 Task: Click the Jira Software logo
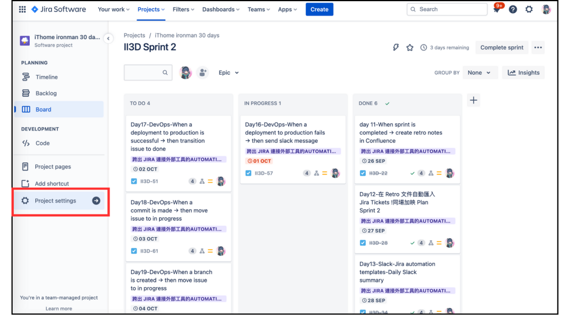pos(58,9)
